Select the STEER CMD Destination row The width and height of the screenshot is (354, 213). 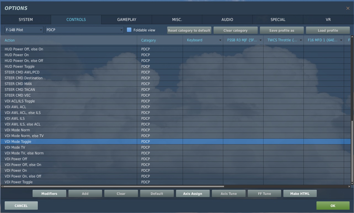click(x=175, y=78)
